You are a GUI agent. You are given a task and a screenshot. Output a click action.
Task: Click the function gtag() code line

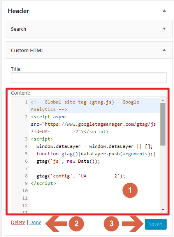[96, 154]
